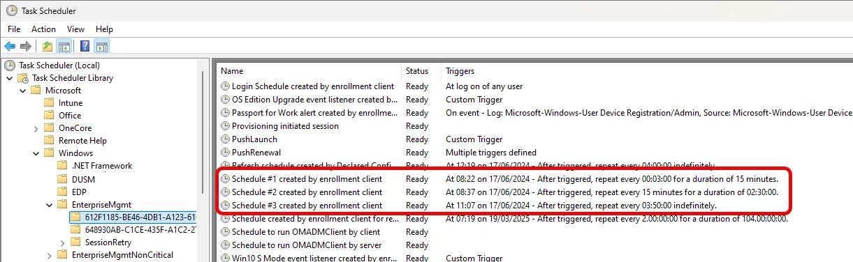Click the clock icon beside Schedule #3

pyautogui.click(x=225, y=206)
